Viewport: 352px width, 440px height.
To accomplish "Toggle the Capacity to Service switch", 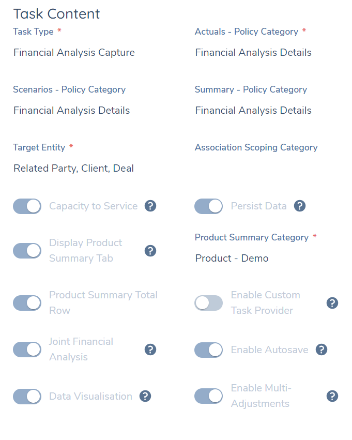I will (x=27, y=206).
